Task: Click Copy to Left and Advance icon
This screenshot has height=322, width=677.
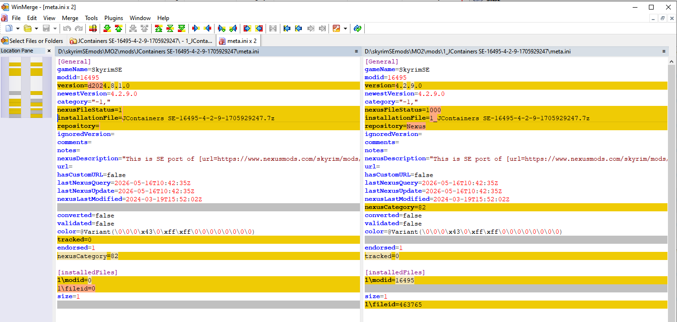Action: click(x=233, y=29)
